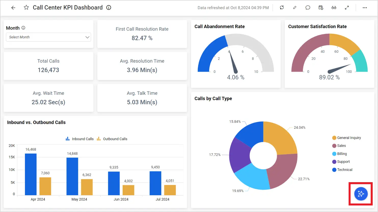The width and height of the screenshot is (378, 212).
Task: Open the schedule calendar icon
Action: click(x=321, y=8)
